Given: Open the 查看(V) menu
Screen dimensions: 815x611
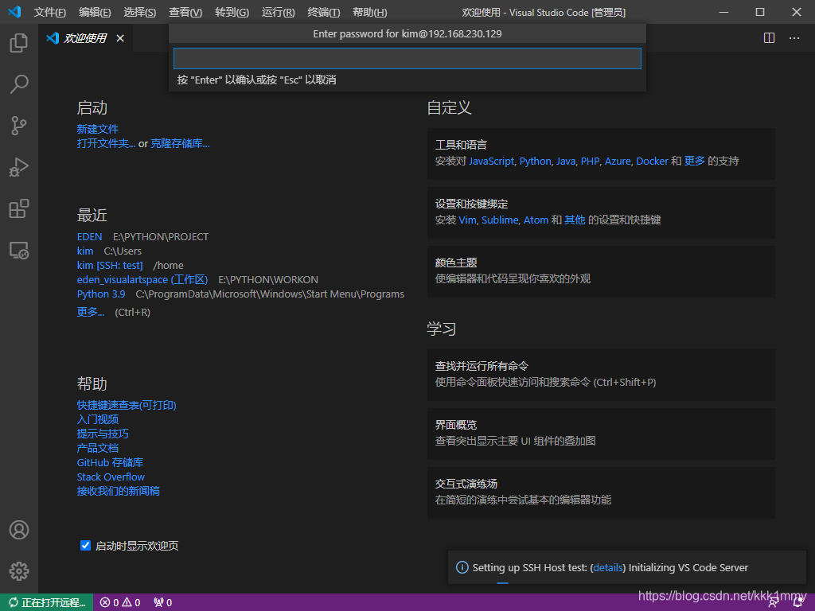Looking at the screenshot, I should (185, 13).
